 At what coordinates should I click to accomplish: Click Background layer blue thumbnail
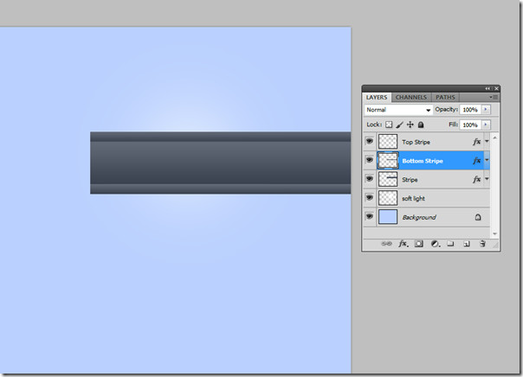[x=388, y=217]
